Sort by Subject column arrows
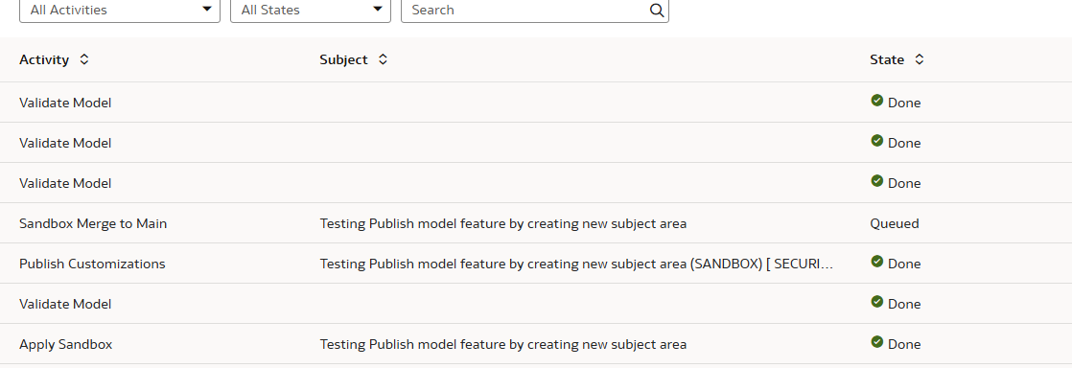The width and height of the screenshot is (1072, 368). [383, 59]
